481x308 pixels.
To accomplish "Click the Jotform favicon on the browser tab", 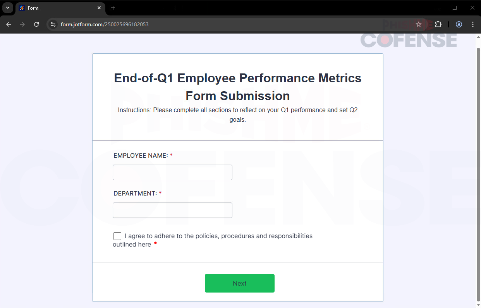I will click(x=21, y=8).
